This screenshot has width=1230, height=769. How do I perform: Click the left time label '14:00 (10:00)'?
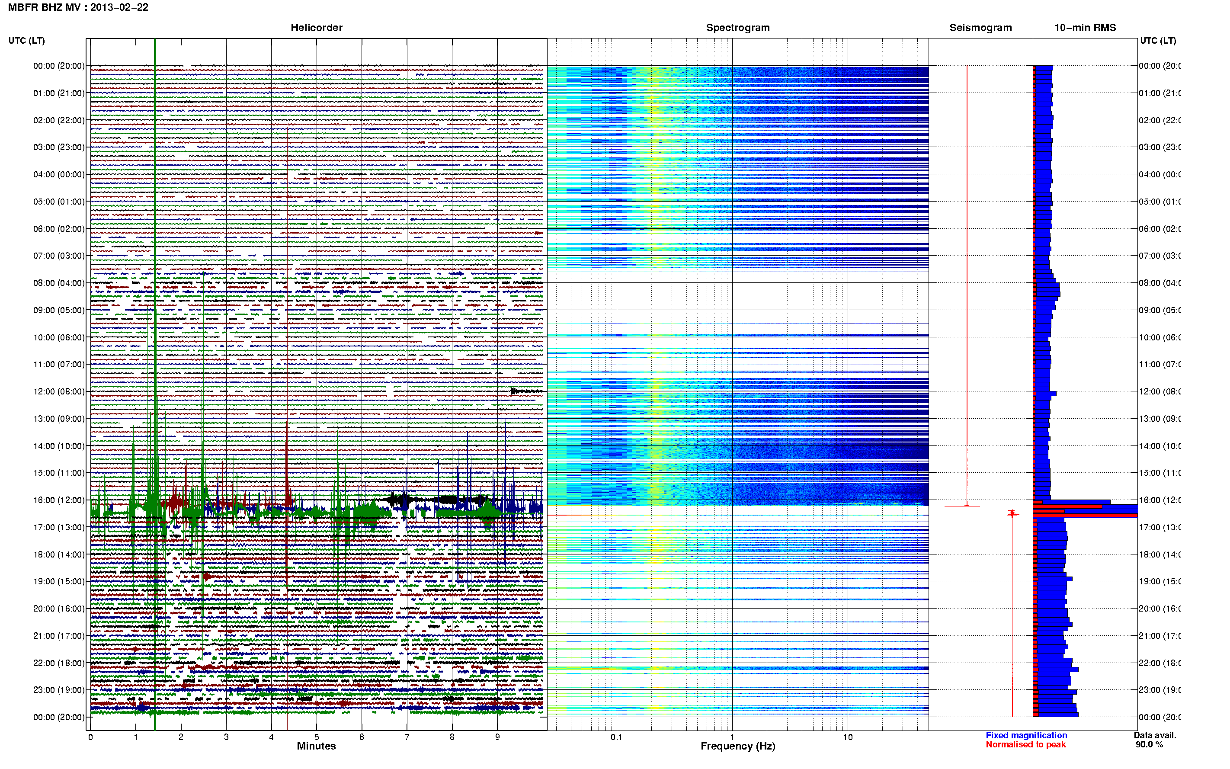click(x=59, y=446)
